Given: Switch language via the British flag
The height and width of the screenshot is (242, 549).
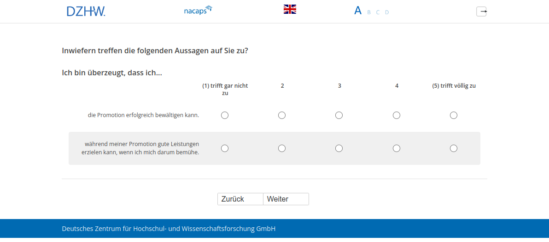Looking at the screenshot, I should click(290, 9).
